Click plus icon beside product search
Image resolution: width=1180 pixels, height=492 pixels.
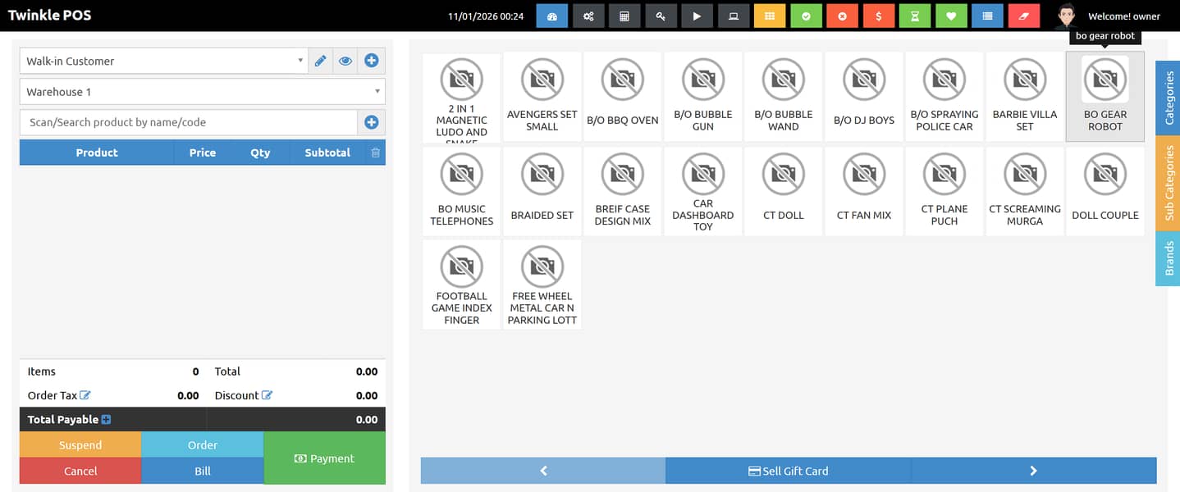(371, 122)
